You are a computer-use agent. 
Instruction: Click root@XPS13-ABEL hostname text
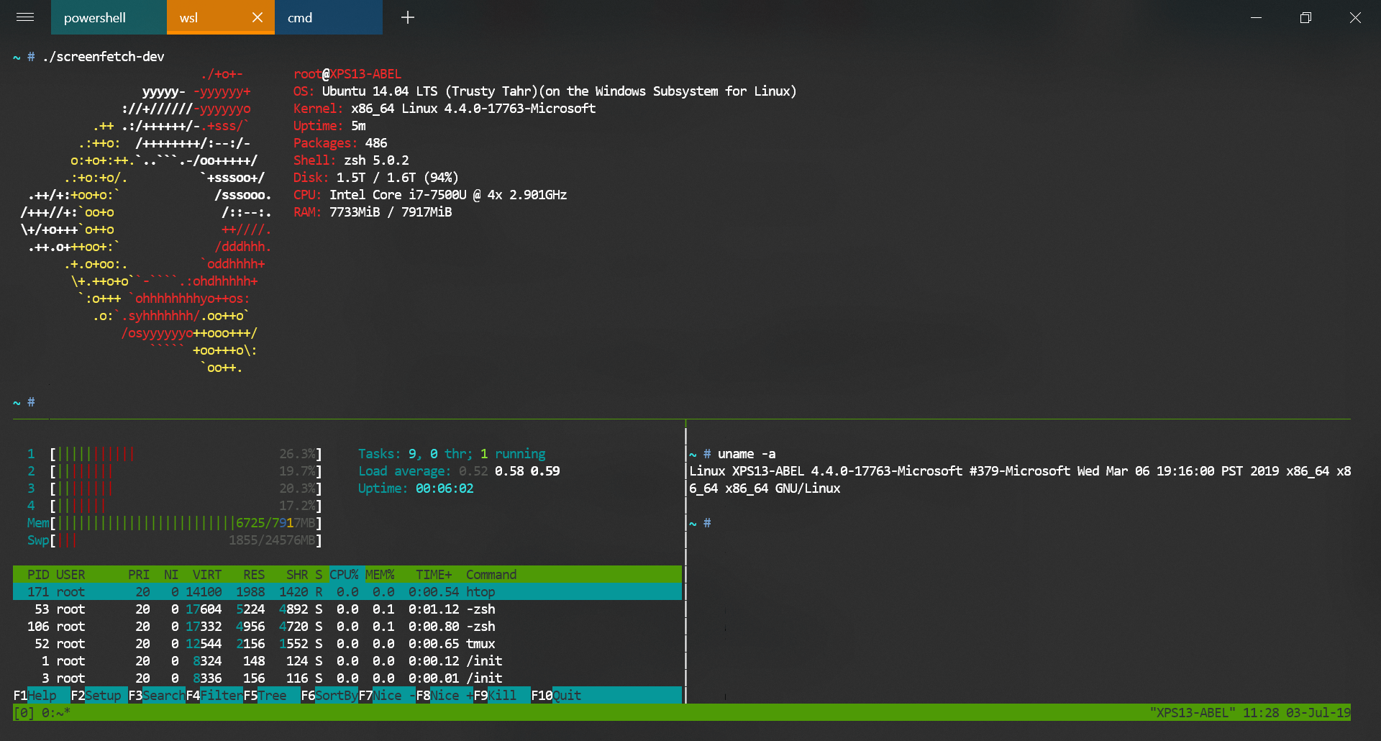click(347, 74)
